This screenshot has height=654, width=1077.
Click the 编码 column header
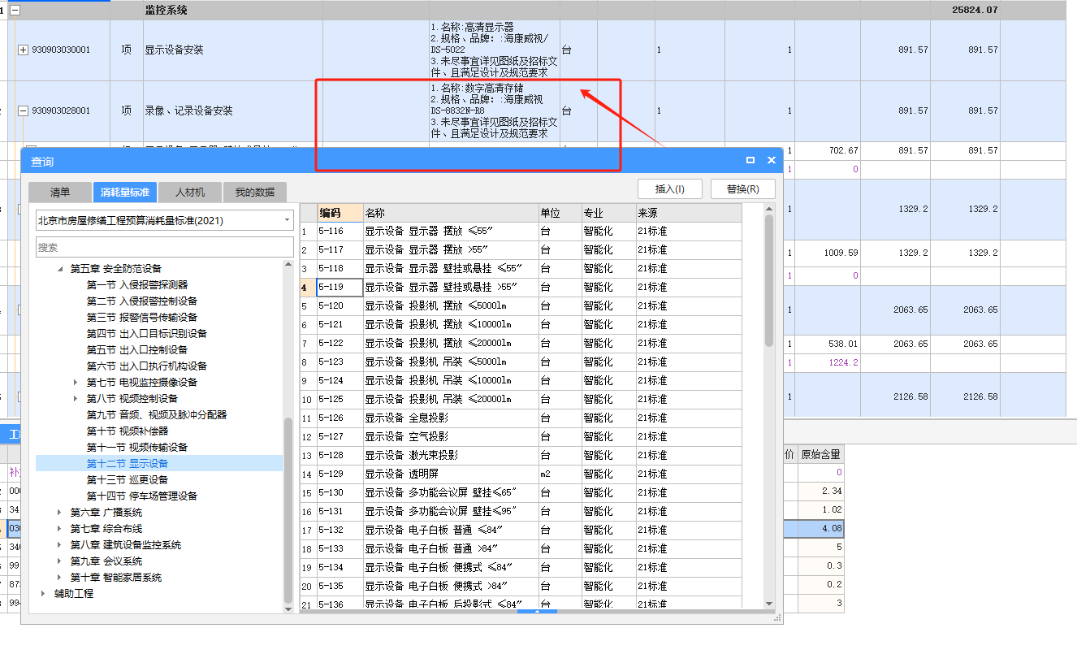[340, 213]
